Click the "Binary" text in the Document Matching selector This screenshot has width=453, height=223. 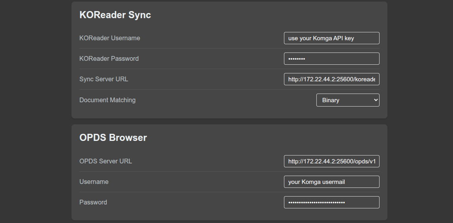tap(331, 100)
